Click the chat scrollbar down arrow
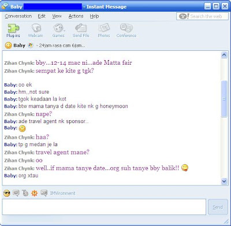The width and height of the screenshot is (231, 226). click(x=224, y=181)
